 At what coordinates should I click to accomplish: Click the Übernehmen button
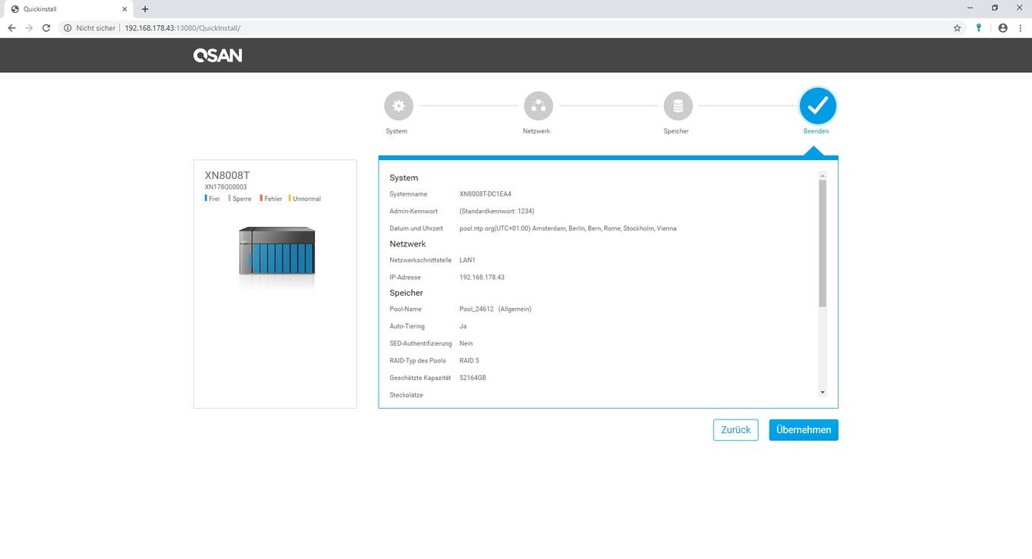804,430
